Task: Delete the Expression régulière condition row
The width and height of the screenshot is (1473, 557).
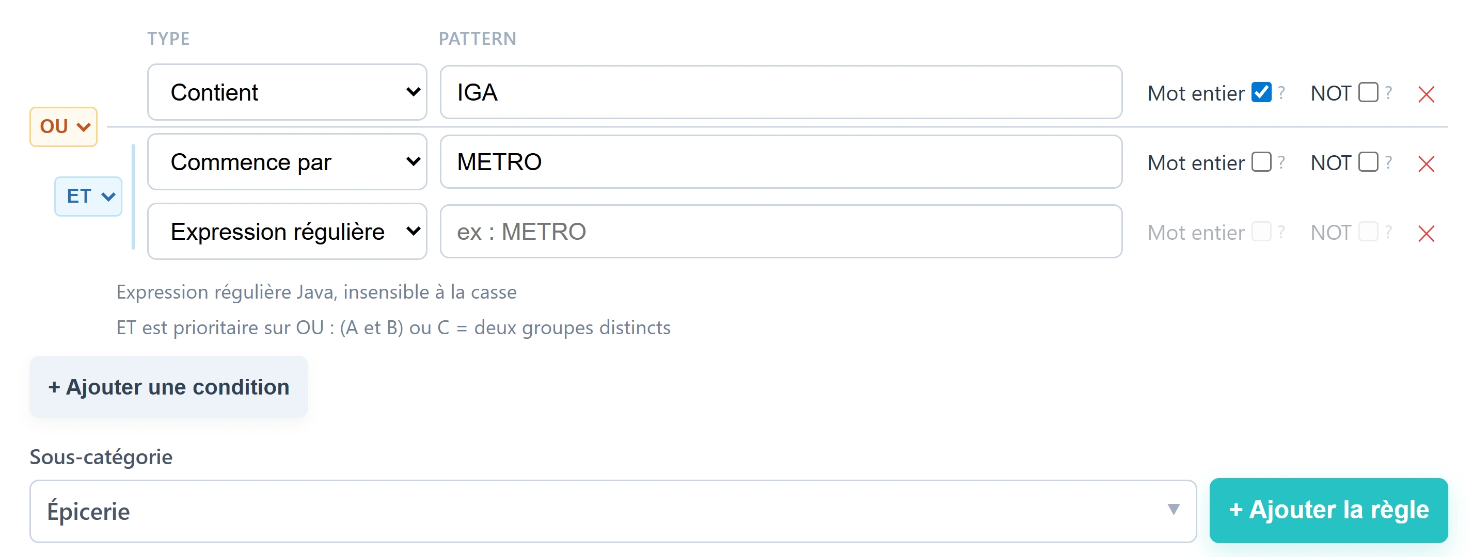Action: pyautogui.click(x=1426, y=234)
